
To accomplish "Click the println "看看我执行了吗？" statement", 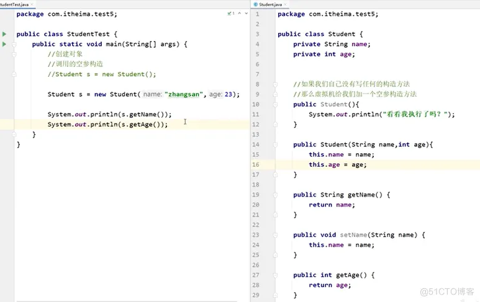I will 382,114.
